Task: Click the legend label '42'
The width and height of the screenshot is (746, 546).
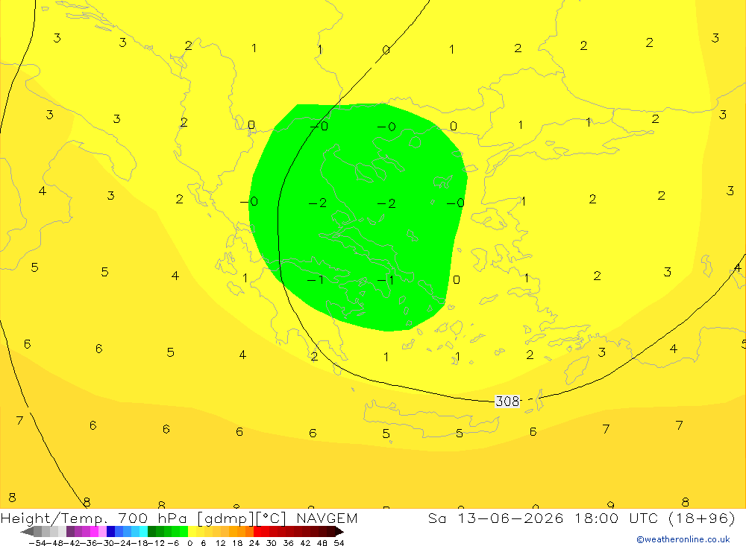Action: click(x=305, y=543)
